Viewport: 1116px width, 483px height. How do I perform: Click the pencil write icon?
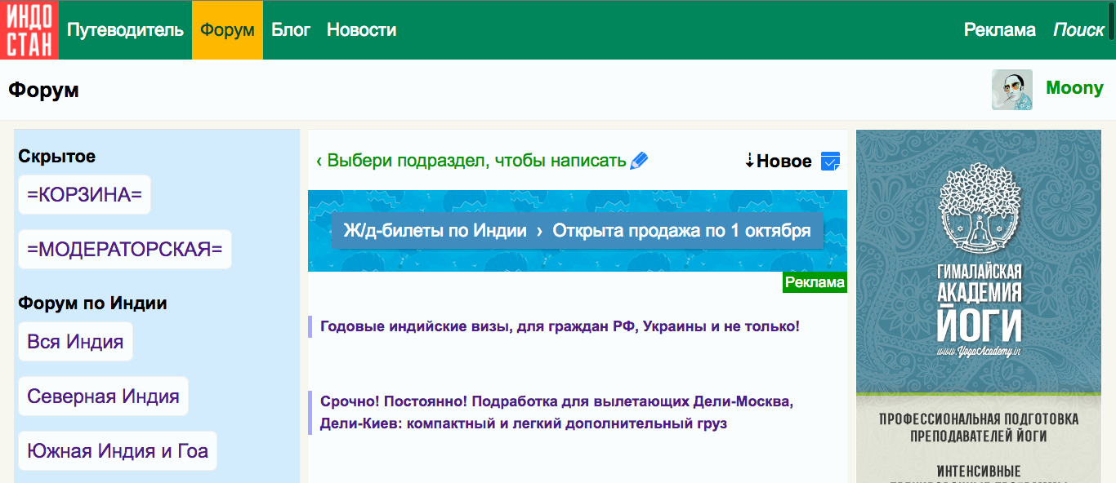click(x=640, y=161)
